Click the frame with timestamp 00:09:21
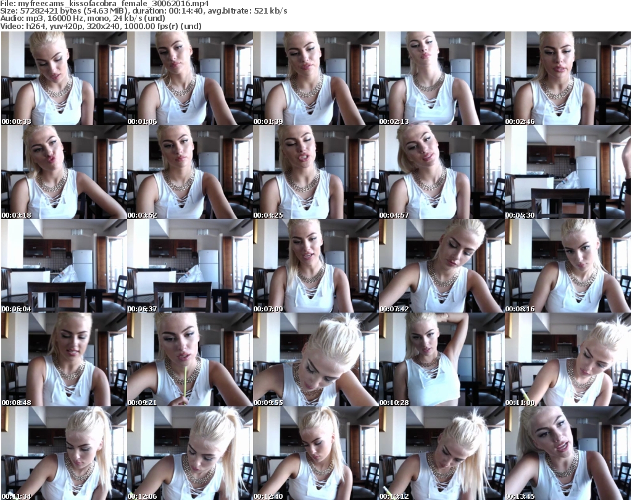The height and width of the screenshot is (500, 632). [x=190, y=359]
